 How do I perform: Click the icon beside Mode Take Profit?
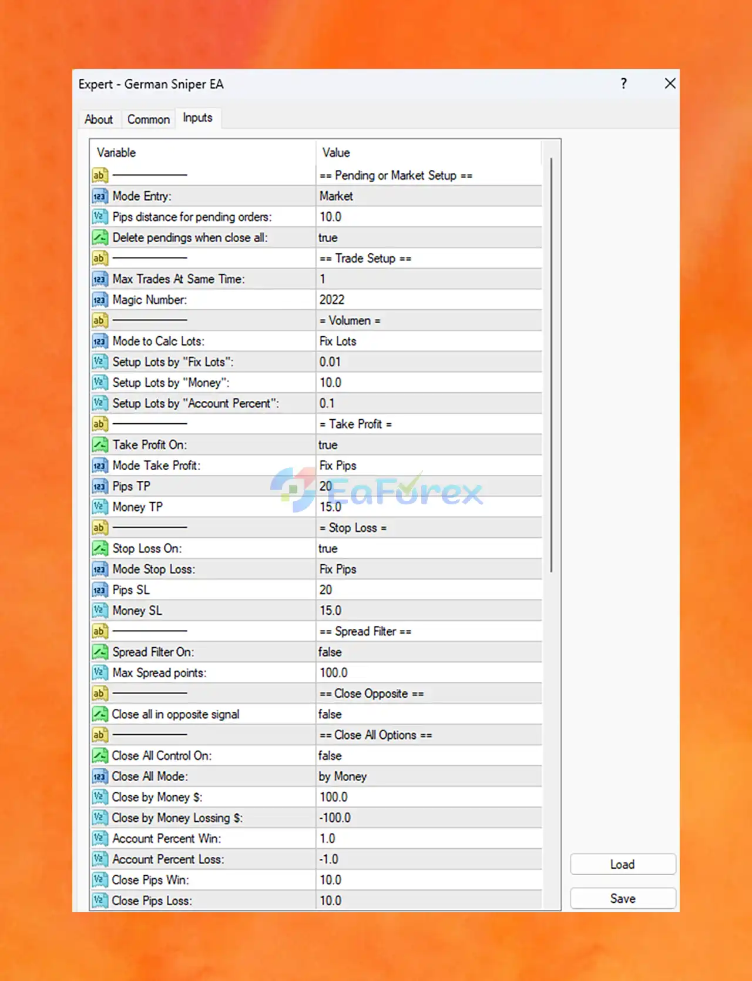click(x=100, y=466)
